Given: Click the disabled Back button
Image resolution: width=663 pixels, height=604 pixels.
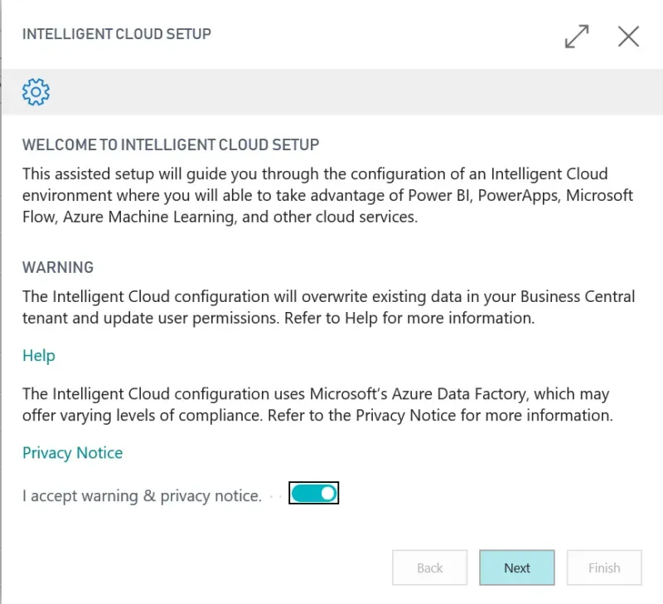Looking at the screenshot, I should [x=430, y=568].
